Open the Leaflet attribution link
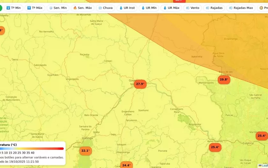 tap(264, 166)
